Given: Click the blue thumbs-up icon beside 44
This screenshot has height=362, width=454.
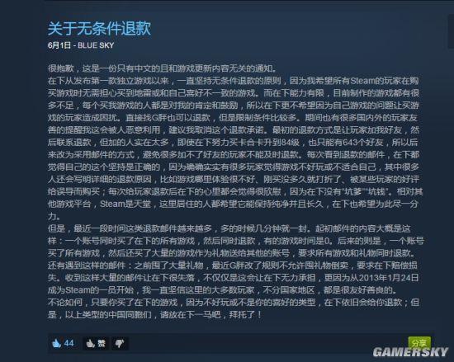Looking at the screenshot, I should 56,343.
